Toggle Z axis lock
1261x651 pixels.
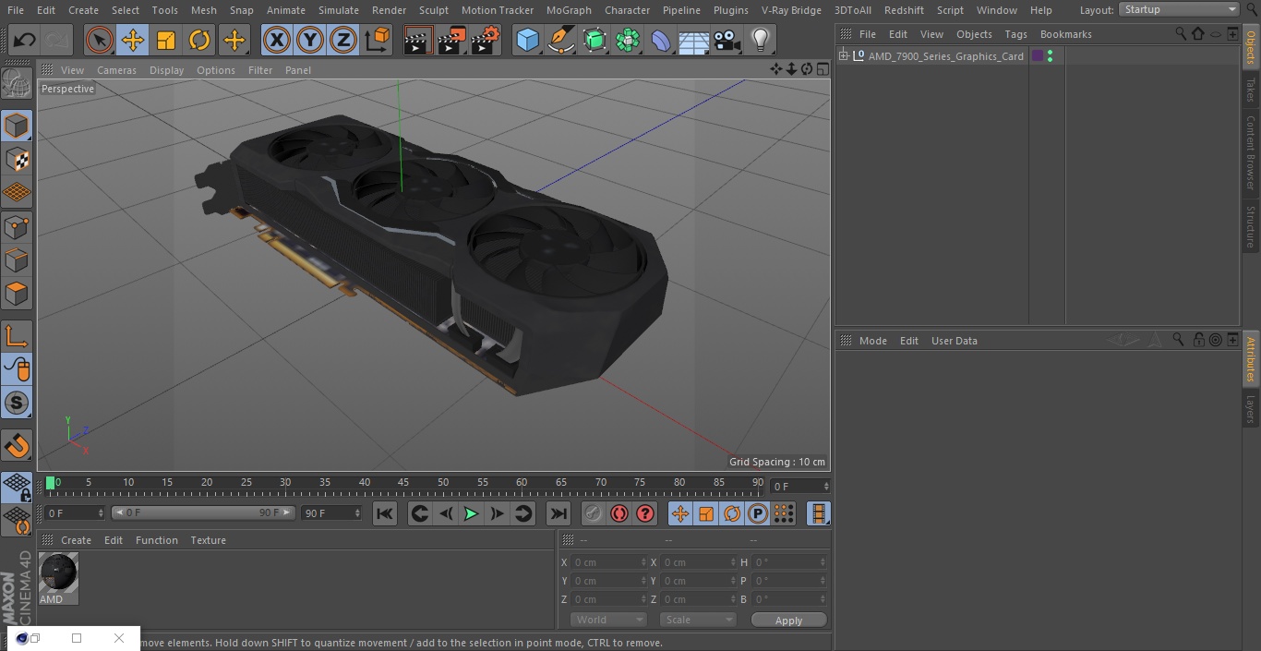click(342, 40)
